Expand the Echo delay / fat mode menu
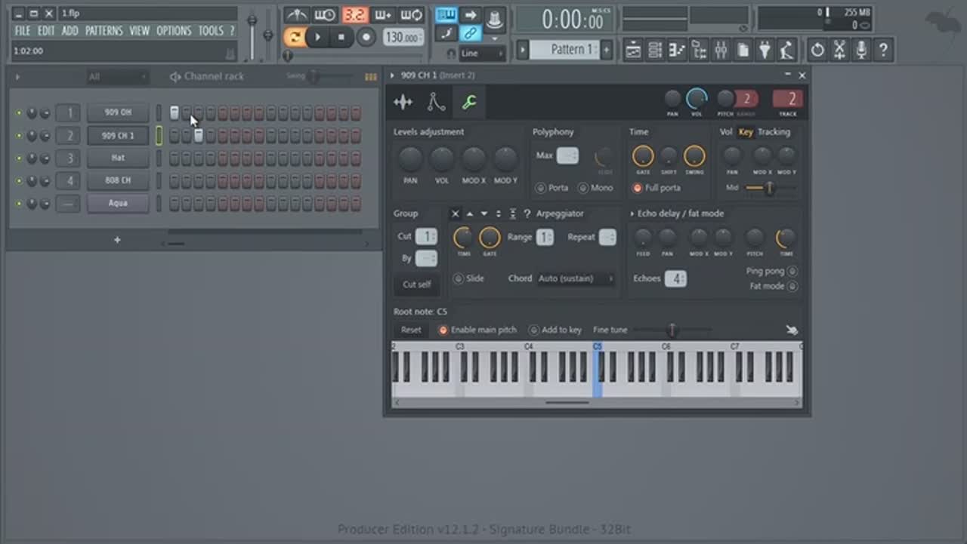Image resolution: width=967 pixels, height=544 pixels. [x=632, y=214]
